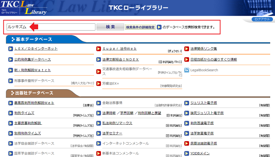
Task: Open Super法令Web link
Action: [x=119, y=48]
